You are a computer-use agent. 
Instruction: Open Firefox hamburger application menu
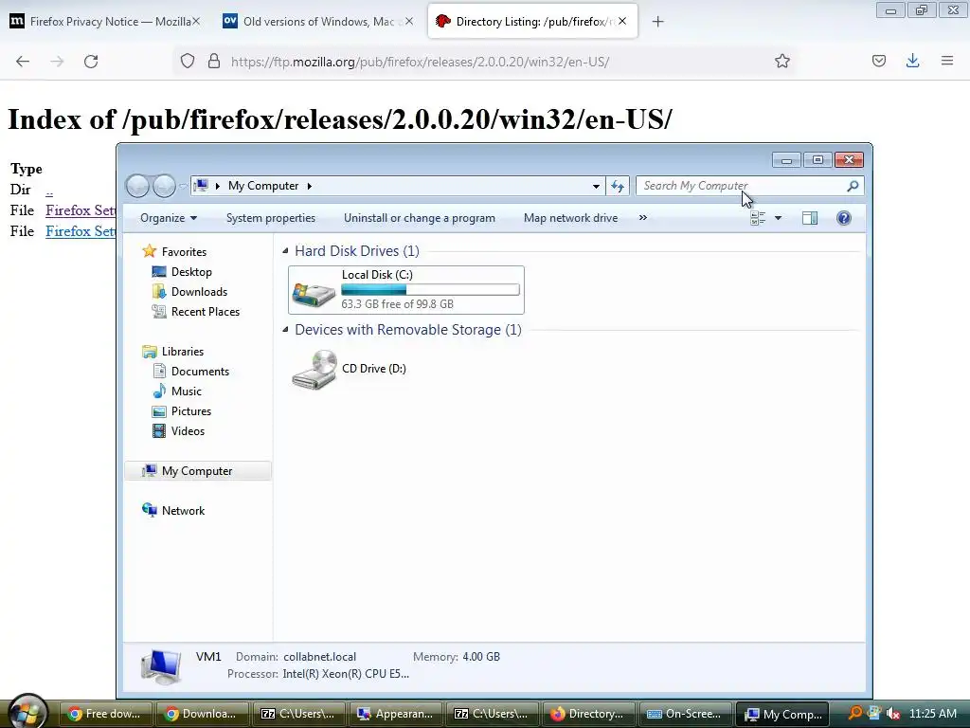point(947,61)
